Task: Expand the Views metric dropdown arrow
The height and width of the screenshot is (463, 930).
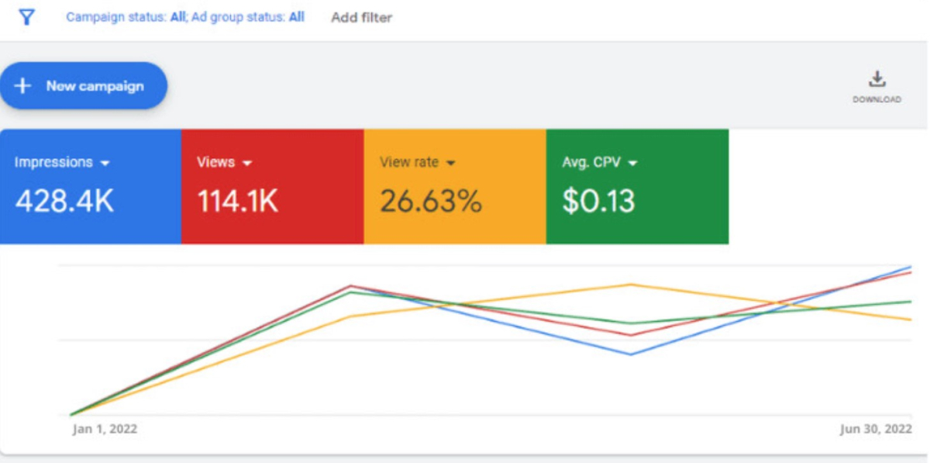Action: 248,163
